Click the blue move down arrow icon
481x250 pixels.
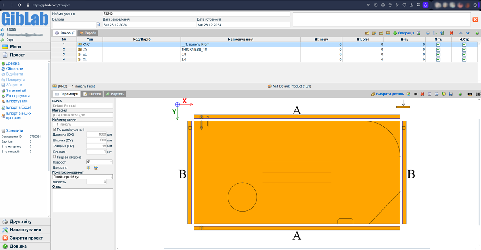(x=468, y=33)
